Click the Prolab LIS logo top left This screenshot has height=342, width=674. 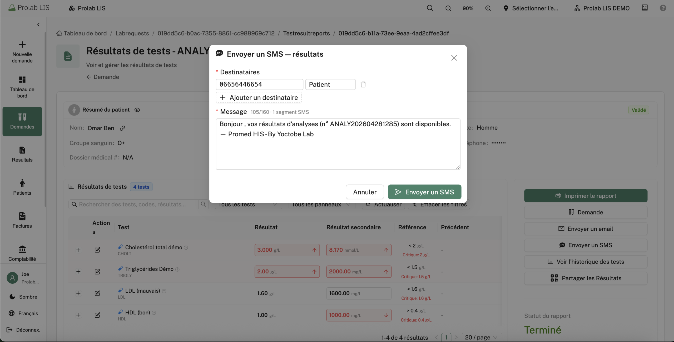point(29,8)
